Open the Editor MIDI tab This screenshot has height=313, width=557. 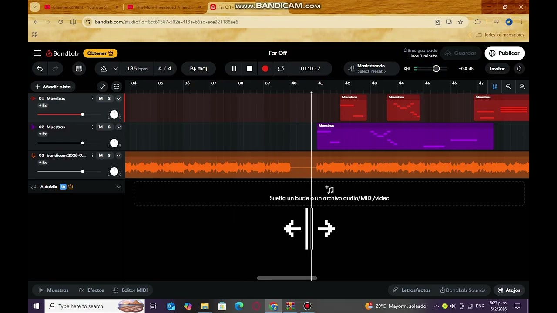[131, 290]
